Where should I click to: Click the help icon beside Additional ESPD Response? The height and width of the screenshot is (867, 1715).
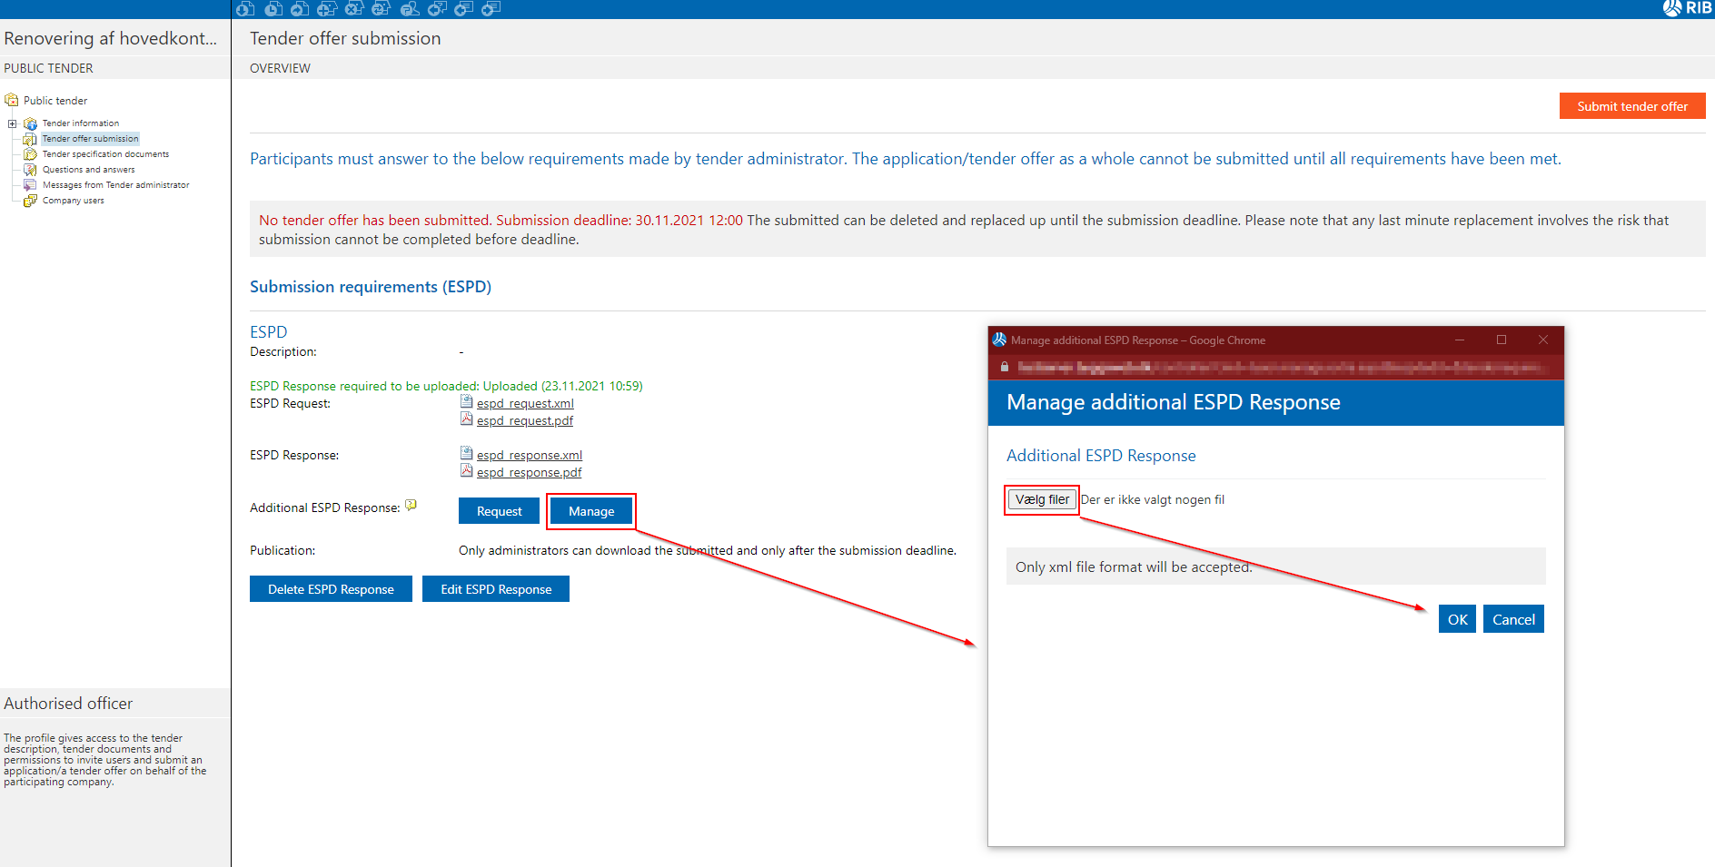[411, 505]
